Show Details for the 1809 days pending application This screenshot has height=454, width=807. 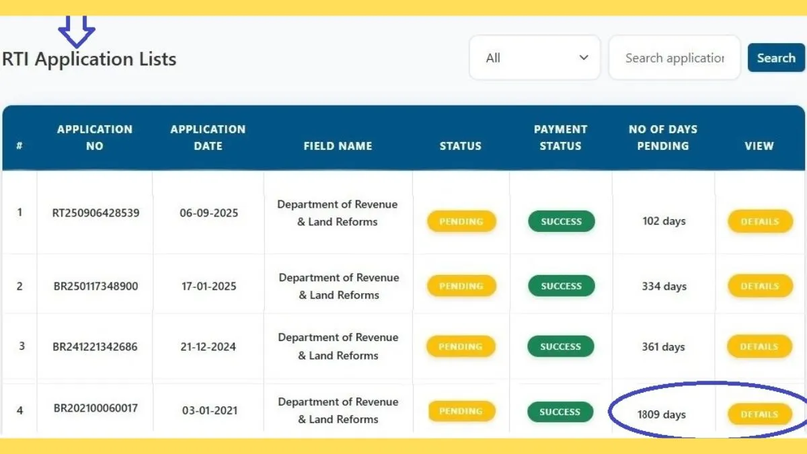click(759, 414)
